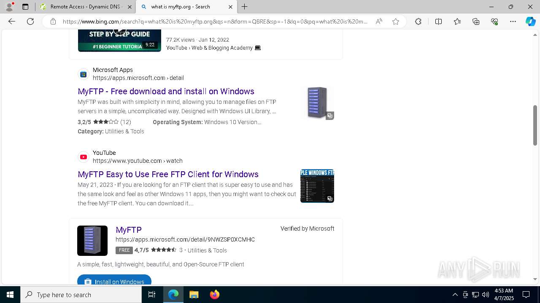Open MyFTP Easy to Use Free FTP Client link
Image resolution: width=540 pixels, height=303 pixels.
tap(168, 174)
